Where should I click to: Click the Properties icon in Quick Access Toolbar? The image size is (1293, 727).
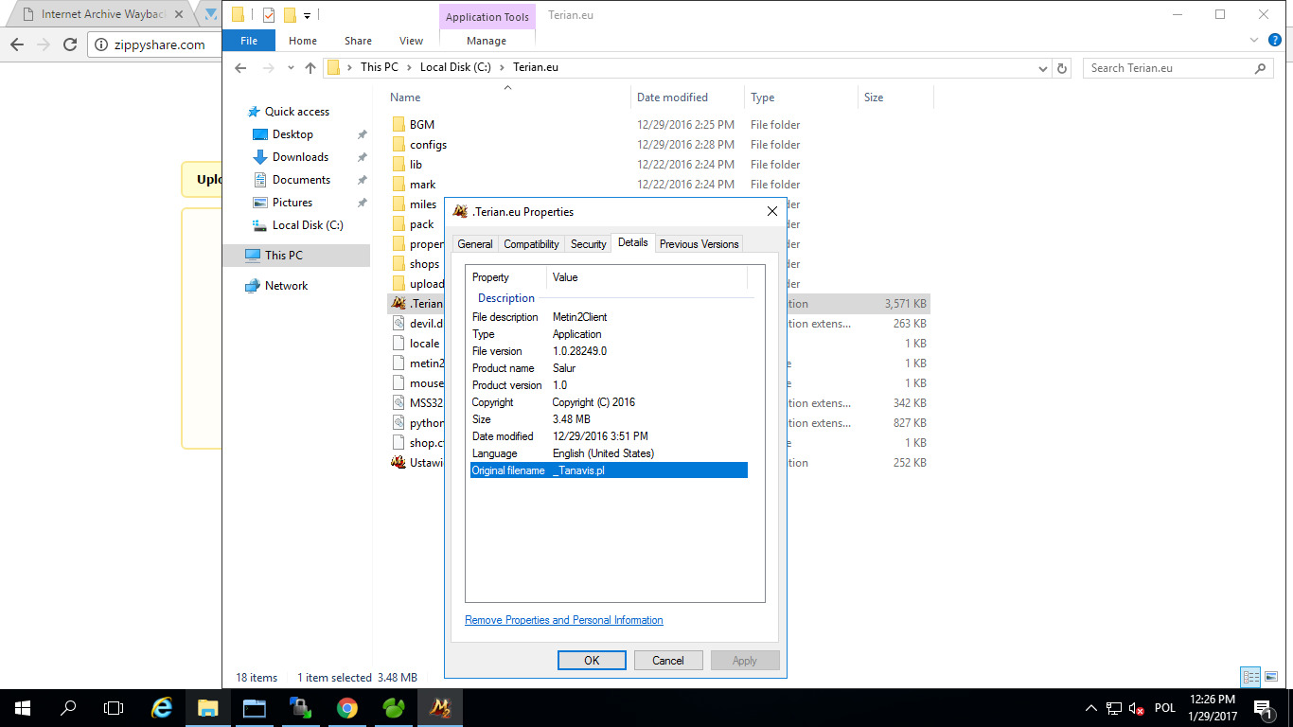[x=269, y=14]
